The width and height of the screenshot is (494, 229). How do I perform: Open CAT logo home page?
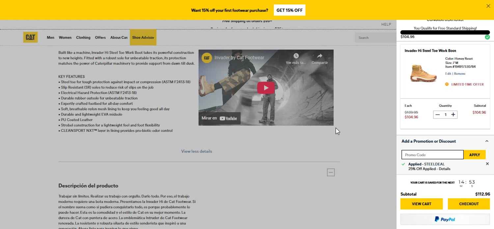click(30, 37)
